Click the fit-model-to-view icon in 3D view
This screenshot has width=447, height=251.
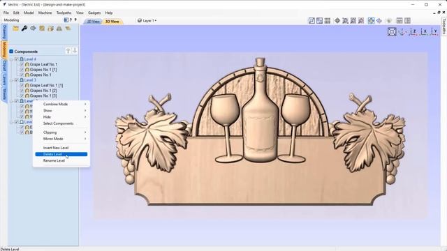(x=392, y=32)
